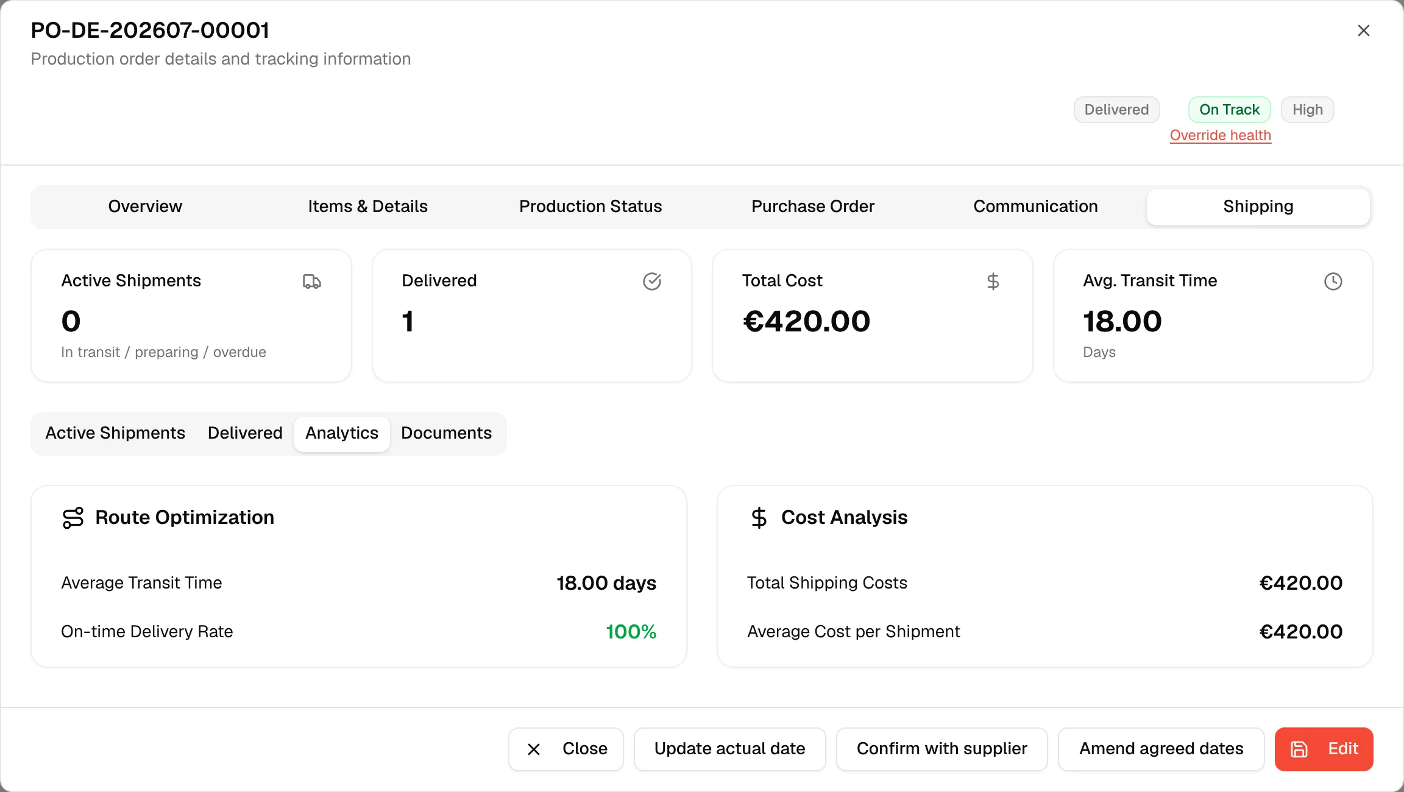Image resolution: width=1404 pixels, height=792 pixels.
Task: Switch to the Delivered sub-tab
Action: click(245, 433)
